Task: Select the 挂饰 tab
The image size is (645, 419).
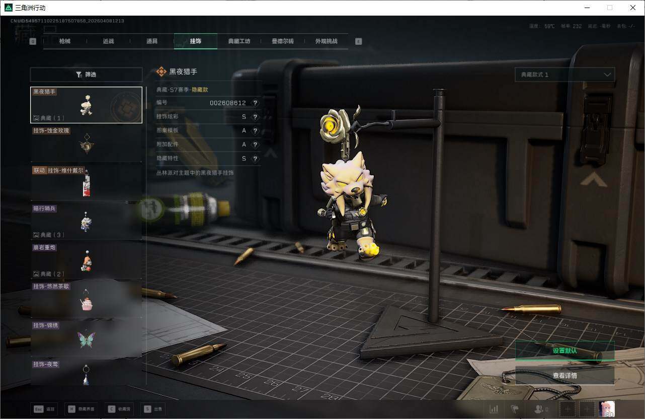Action: pos(196,41)
